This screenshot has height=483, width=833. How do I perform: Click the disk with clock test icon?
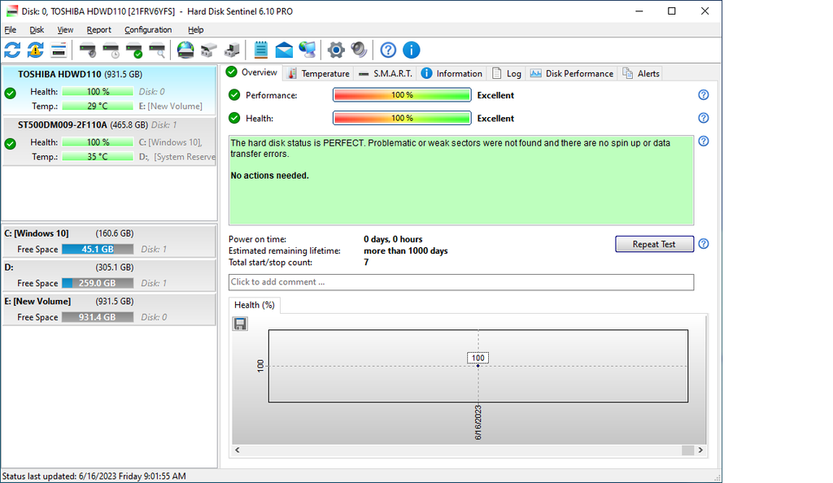click(x=111, y=50)
